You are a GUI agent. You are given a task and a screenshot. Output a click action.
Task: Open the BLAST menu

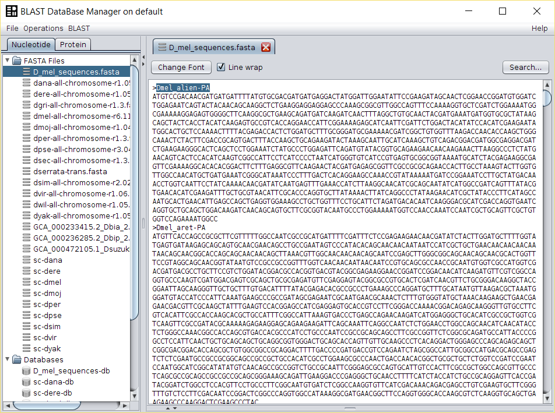click(79, 28)
